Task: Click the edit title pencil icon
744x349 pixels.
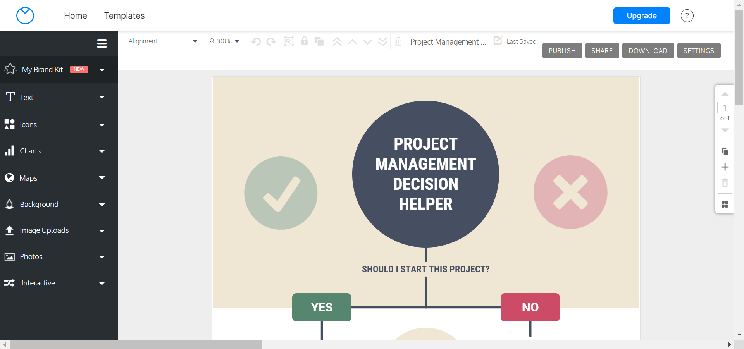Action: click(498, 40)
